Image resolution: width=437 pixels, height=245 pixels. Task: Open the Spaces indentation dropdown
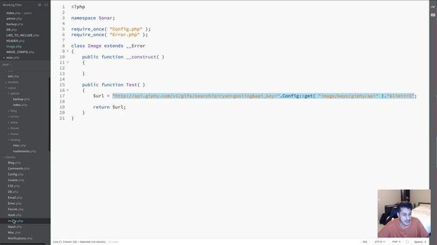tap(420, 242)
